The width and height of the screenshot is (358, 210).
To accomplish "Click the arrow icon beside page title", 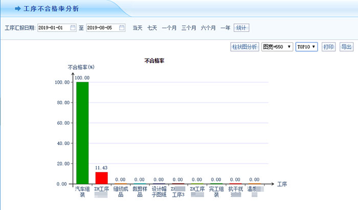I will (x=18, y=9).
